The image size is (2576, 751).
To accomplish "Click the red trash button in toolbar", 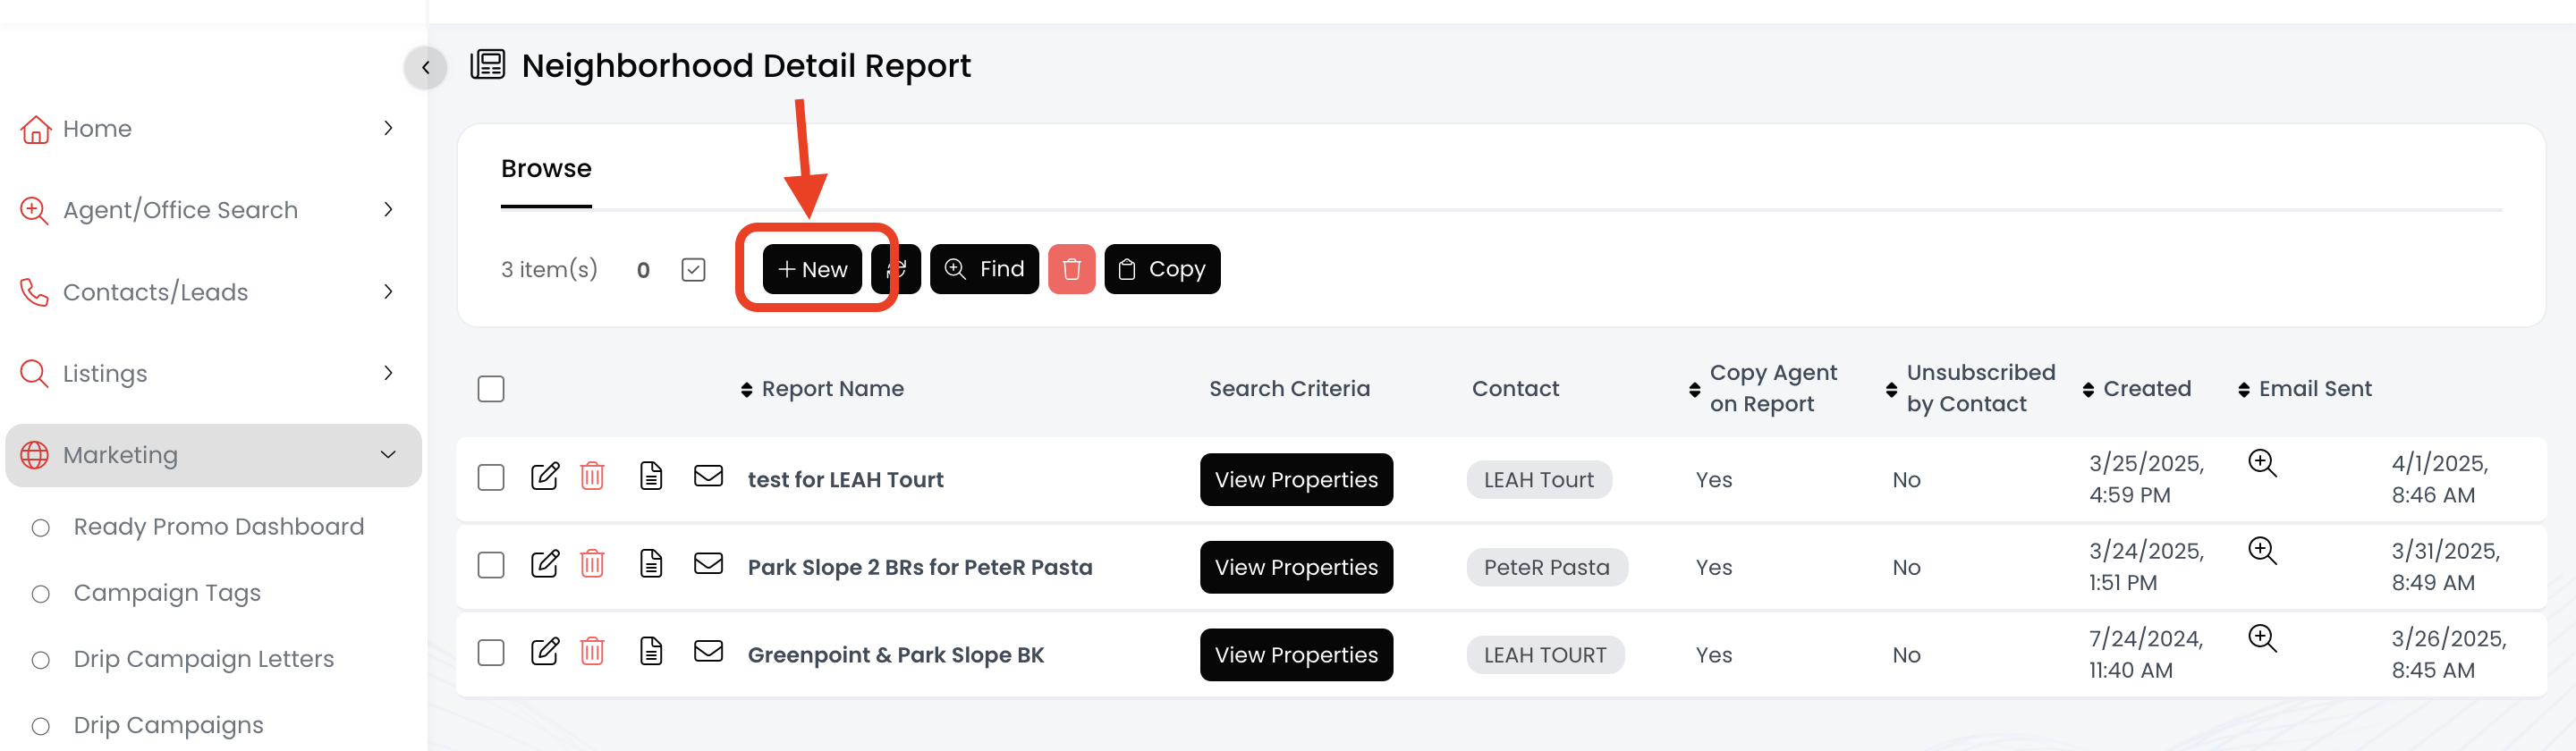I will pos(1071,269).
